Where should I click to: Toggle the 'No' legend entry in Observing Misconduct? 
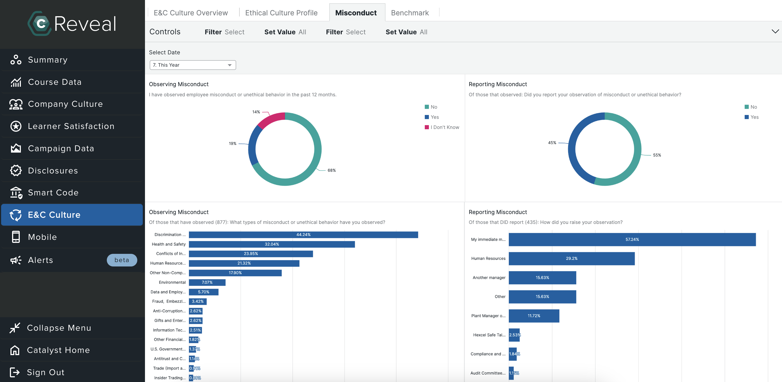434,107
